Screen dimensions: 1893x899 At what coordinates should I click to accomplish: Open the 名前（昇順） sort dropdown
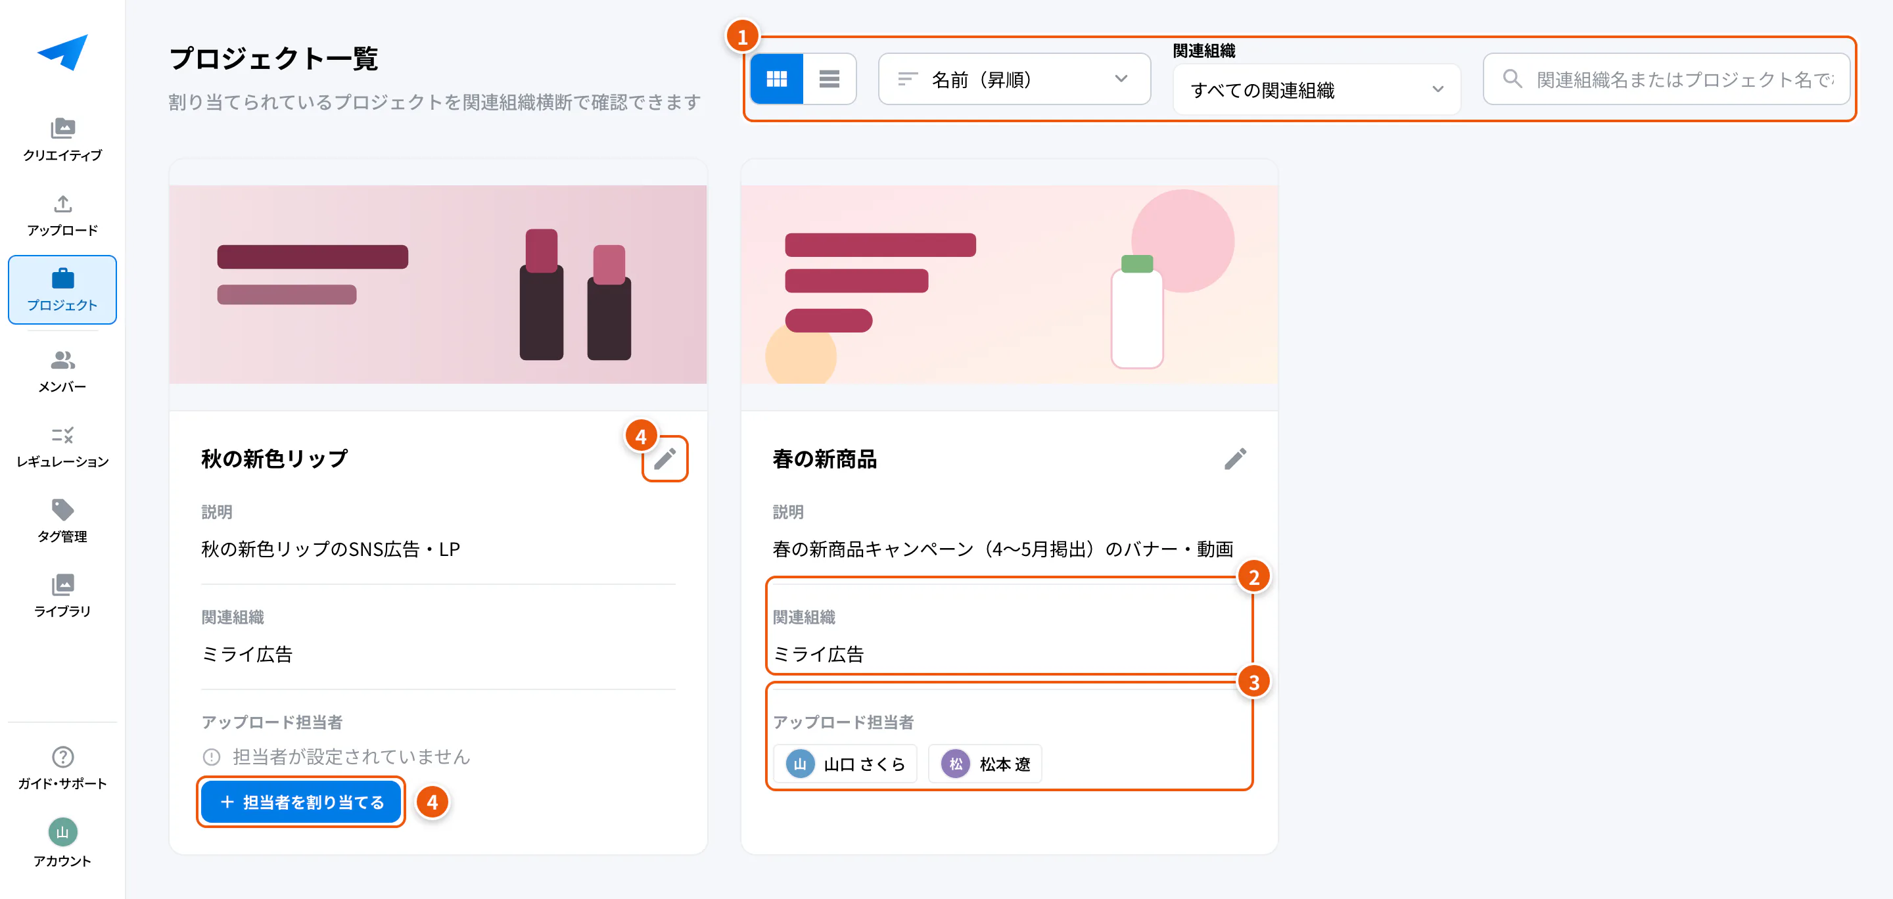pyautogui.click(x=1014, y=79)
